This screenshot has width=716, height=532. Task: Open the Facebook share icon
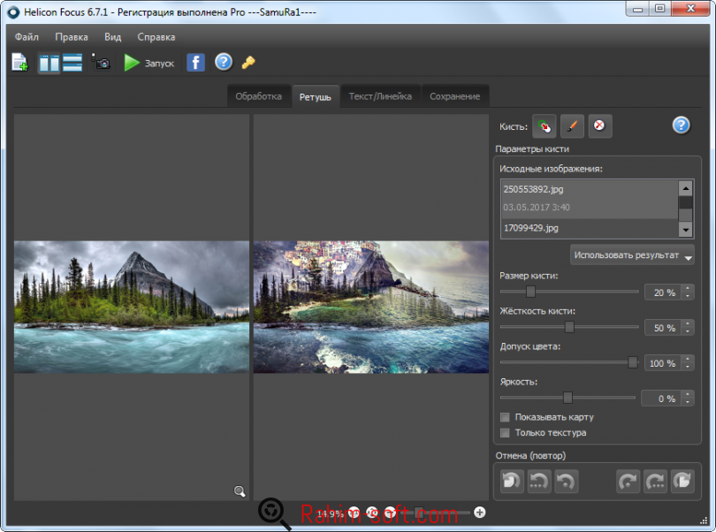[x=195, y=62]
